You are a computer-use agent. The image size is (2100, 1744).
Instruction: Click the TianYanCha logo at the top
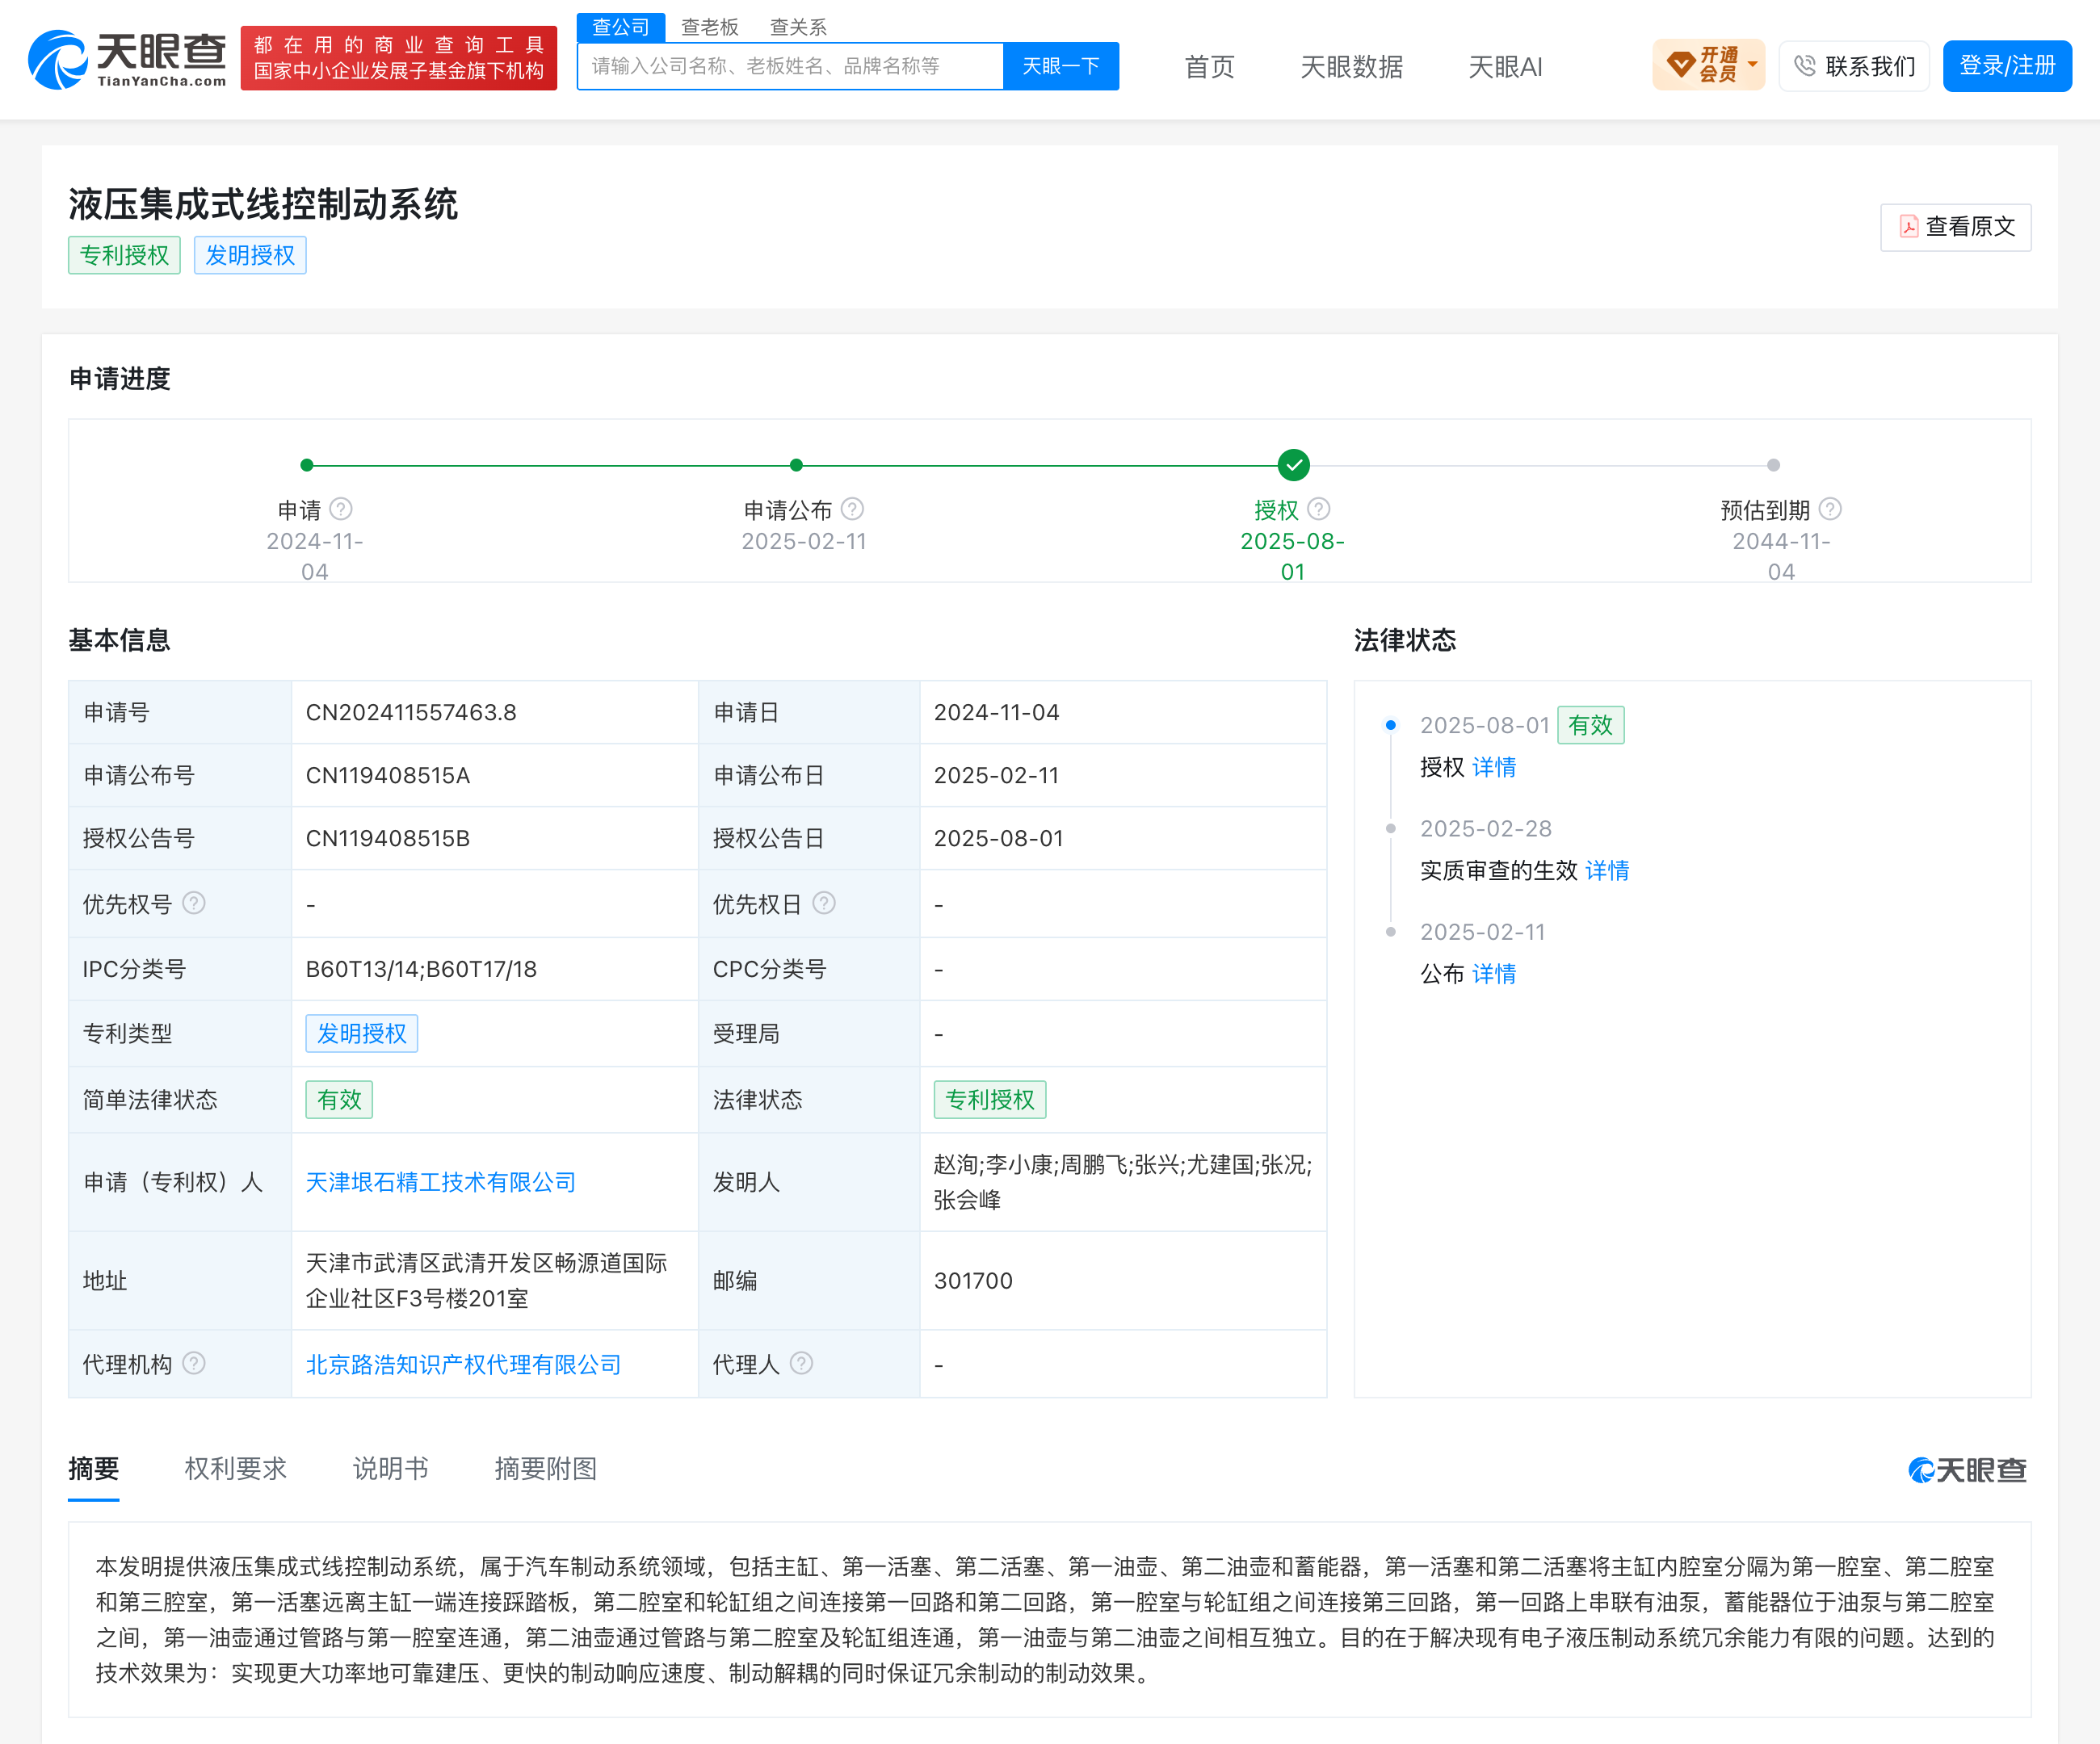tap(127, 59)
